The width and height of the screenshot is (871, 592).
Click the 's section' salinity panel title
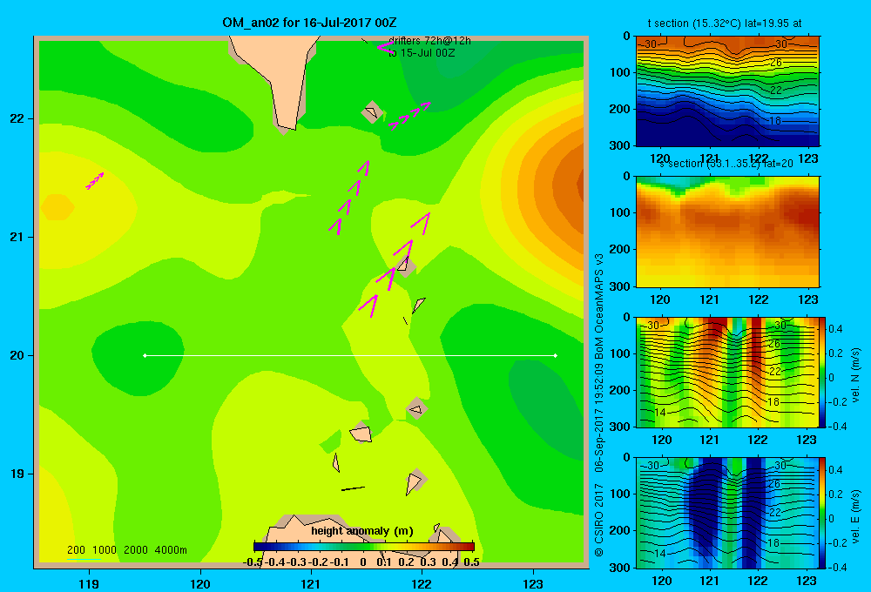[726, 164]
